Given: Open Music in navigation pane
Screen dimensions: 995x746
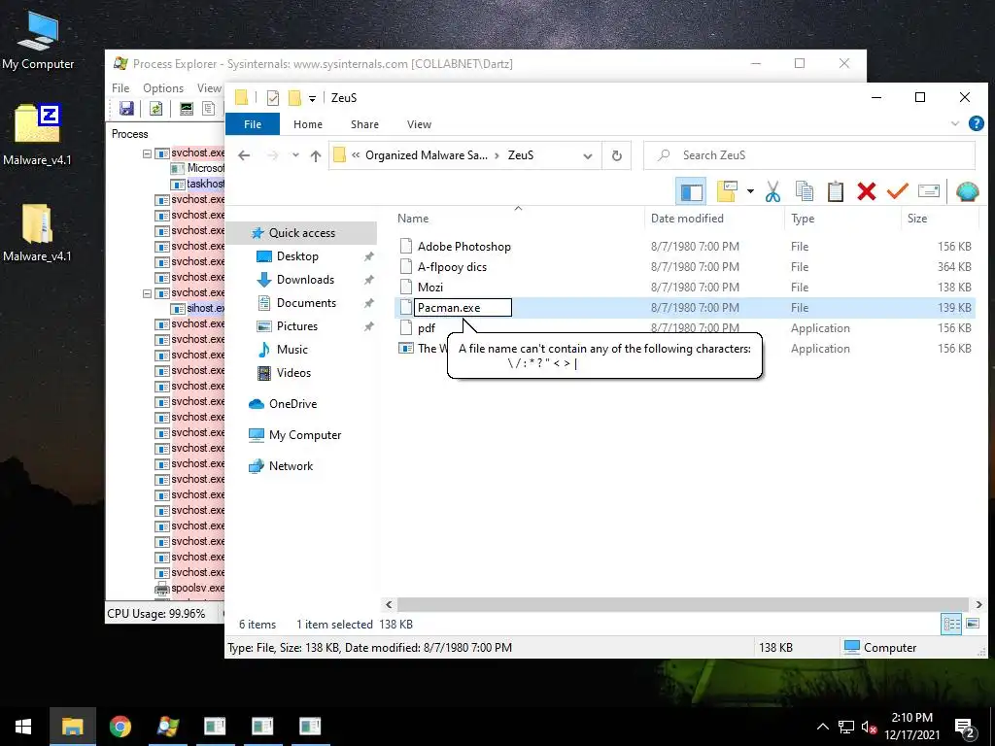Looking at the screenshot, I should click(x=292, y=350).
